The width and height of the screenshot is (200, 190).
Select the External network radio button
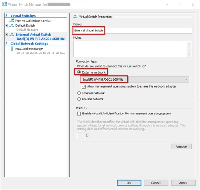click(x=79, y=72)
